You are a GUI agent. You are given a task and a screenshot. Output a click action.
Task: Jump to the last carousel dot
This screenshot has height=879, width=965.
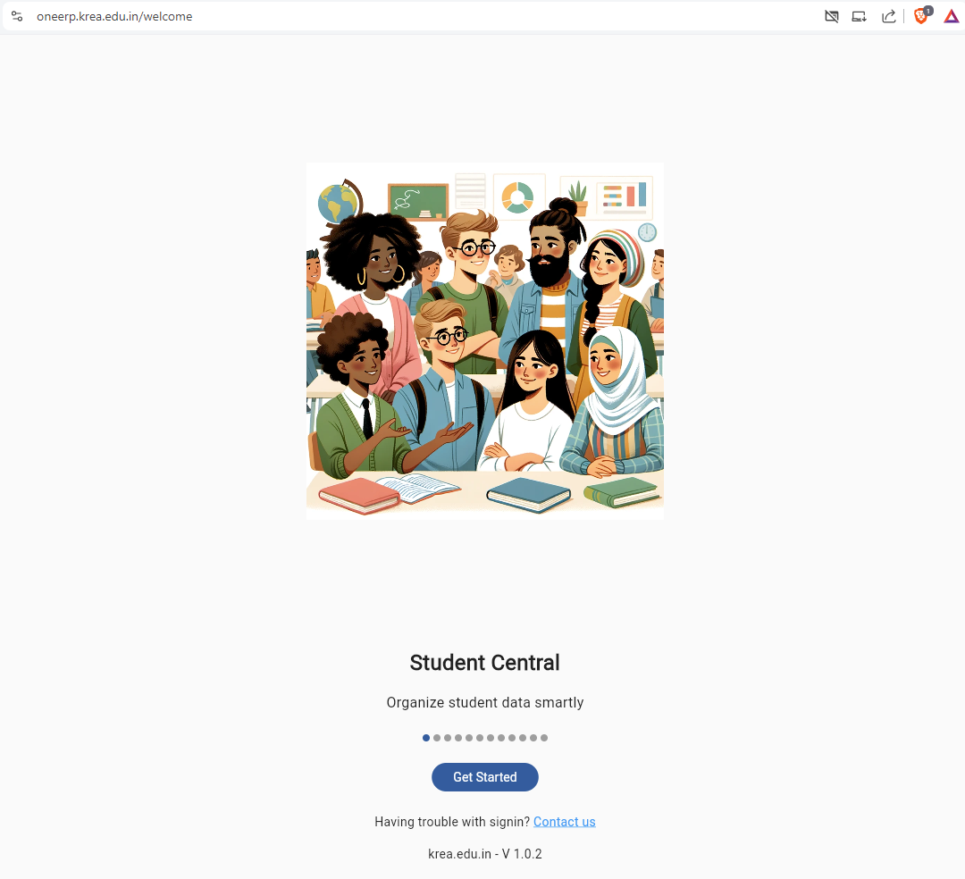[544, 738]
